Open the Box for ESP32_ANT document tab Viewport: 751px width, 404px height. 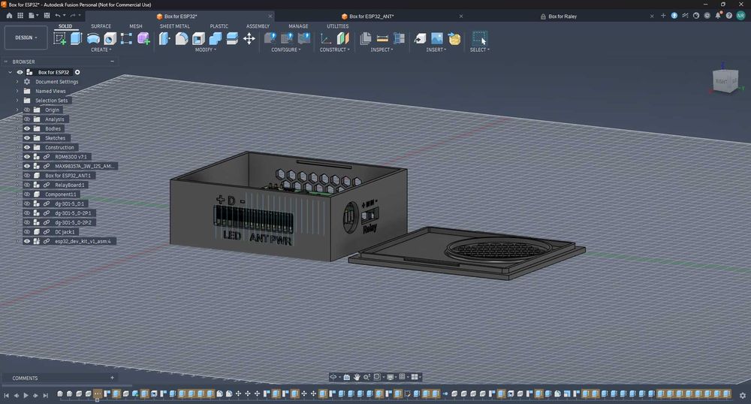pyautogui.click(x=371, y=17)
